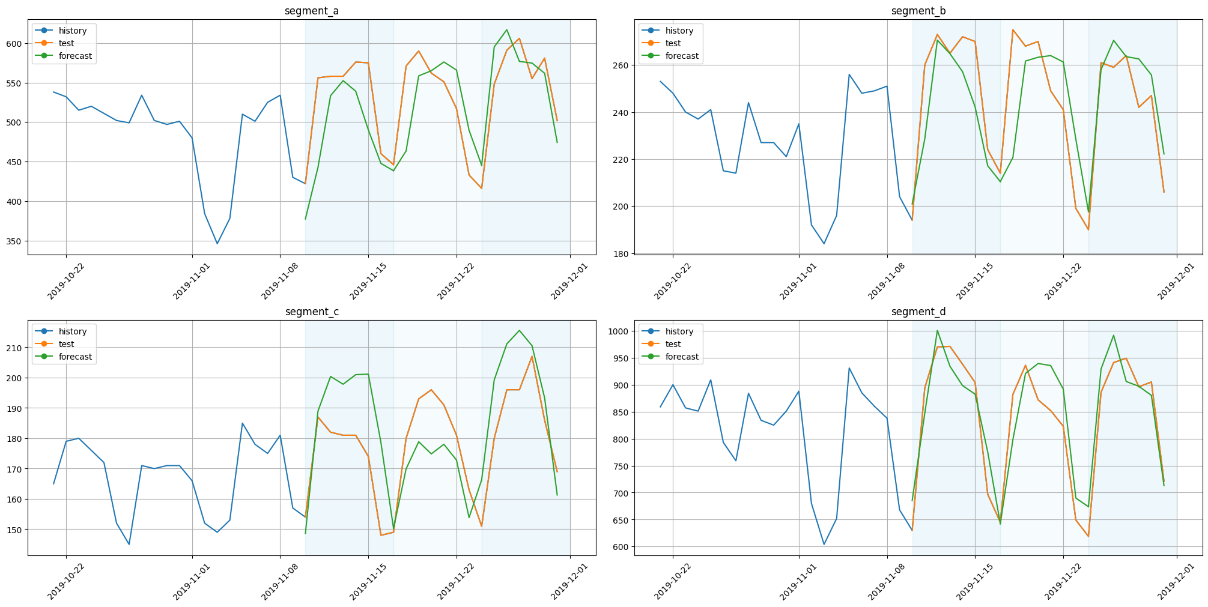Select 'history' label in segment_a legend
This screenshot has height=607, width=1208.
click(x=73, y=31)
